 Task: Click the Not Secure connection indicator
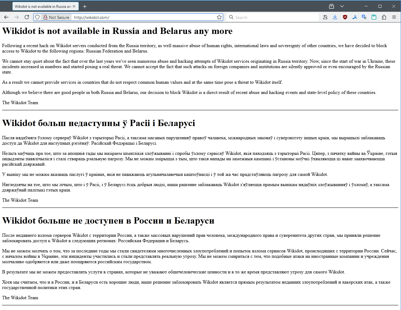[x=56, y=17]
